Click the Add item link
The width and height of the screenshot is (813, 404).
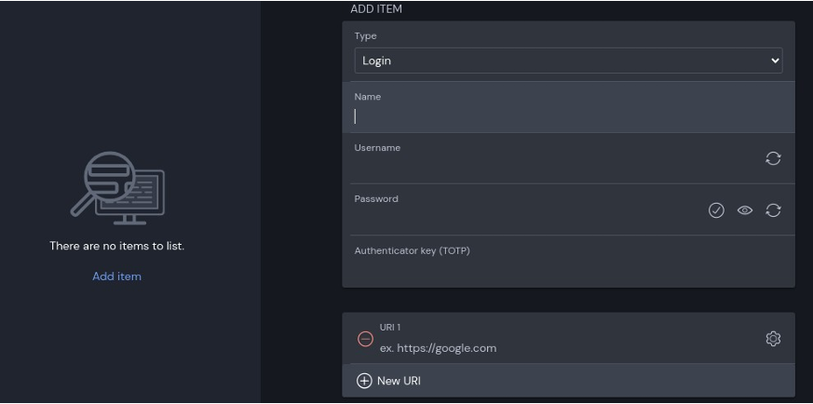click(x=116, y=276)
